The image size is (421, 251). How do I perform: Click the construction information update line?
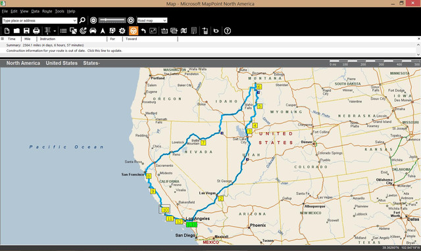(x=64, y=51)
